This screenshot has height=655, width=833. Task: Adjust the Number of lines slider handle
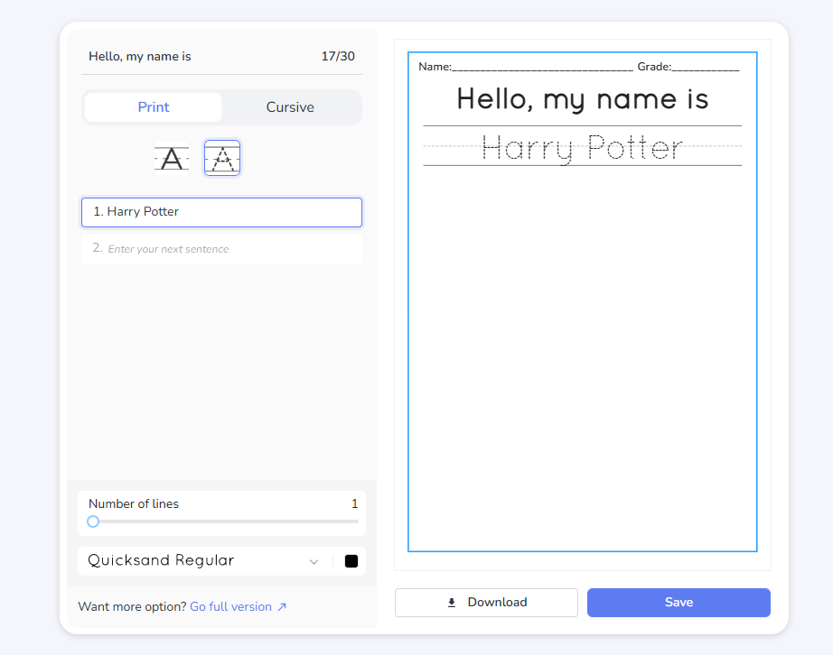tap(93, 521)
